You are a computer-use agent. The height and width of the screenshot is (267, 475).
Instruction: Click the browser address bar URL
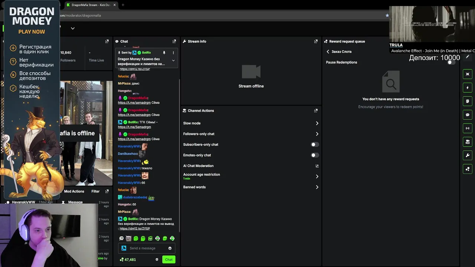(x=80, y=16)
